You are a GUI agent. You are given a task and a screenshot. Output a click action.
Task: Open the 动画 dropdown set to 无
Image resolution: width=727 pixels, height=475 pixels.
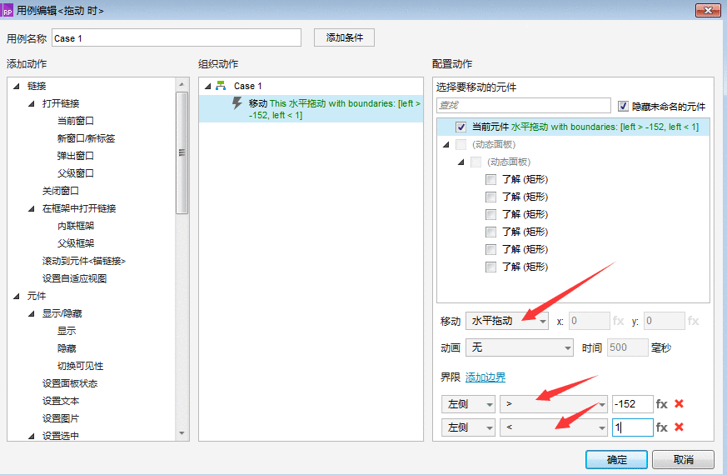tap(520, 347)
